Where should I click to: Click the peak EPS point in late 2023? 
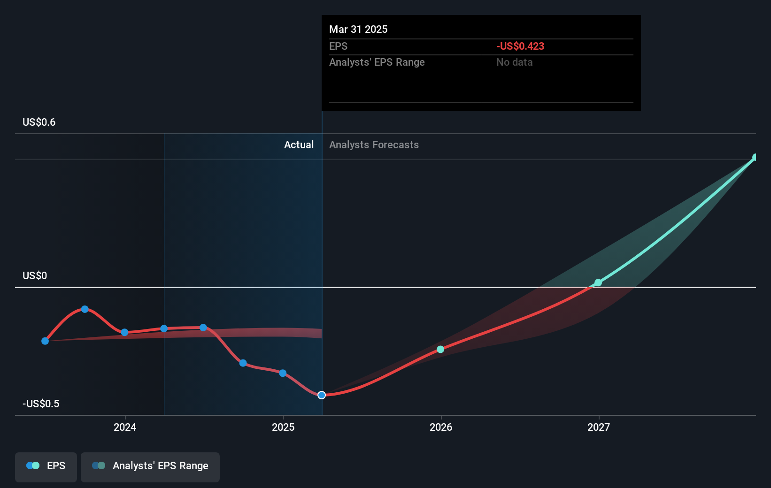[x=85, y=309]
